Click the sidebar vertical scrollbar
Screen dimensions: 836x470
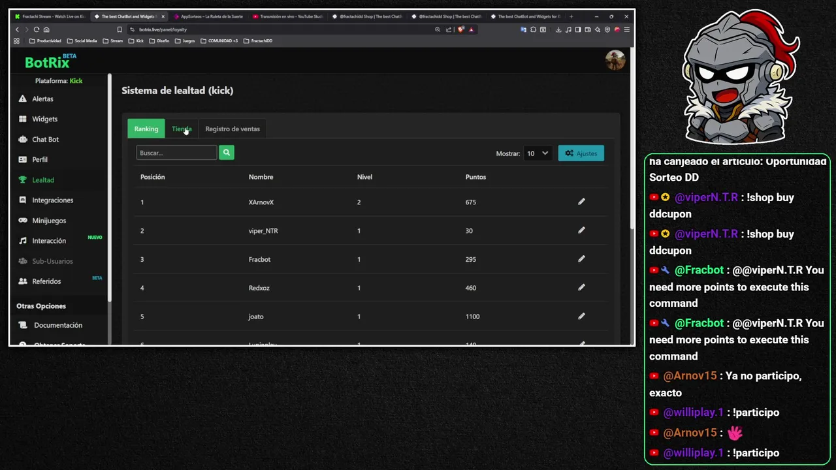tap(110, 188)
